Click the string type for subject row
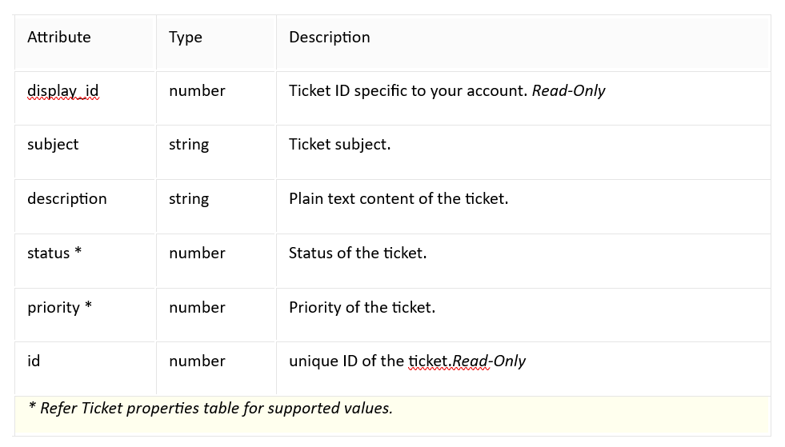The height and width of the screenshot is (447, 785). click(189, 145)
